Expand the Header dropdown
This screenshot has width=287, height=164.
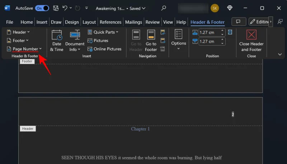pos(18,32)
